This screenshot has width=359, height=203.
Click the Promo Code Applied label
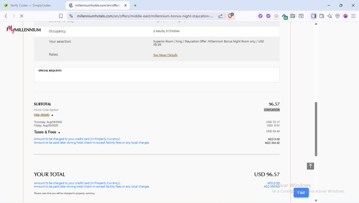coord(46,110)
